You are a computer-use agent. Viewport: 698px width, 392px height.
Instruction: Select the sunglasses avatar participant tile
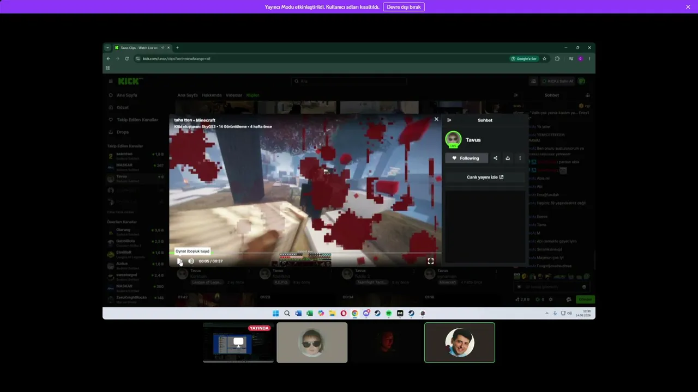312,342
